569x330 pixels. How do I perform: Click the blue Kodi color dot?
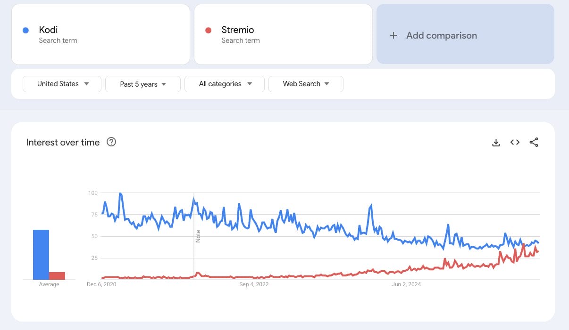pos(25,30)
